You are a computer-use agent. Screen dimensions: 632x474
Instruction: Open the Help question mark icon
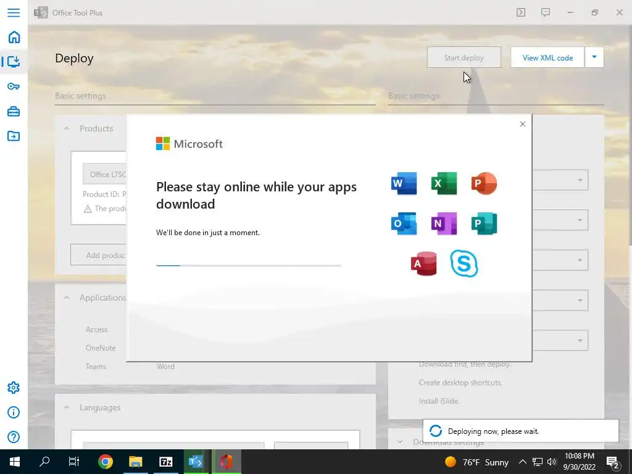coord(14,437)
